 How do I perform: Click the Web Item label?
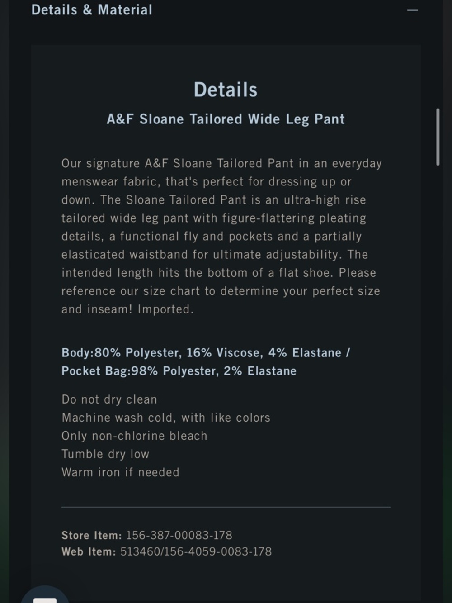coord(89,551)
